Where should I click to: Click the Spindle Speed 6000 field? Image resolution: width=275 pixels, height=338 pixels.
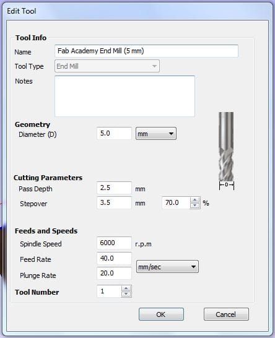(114, 243)
